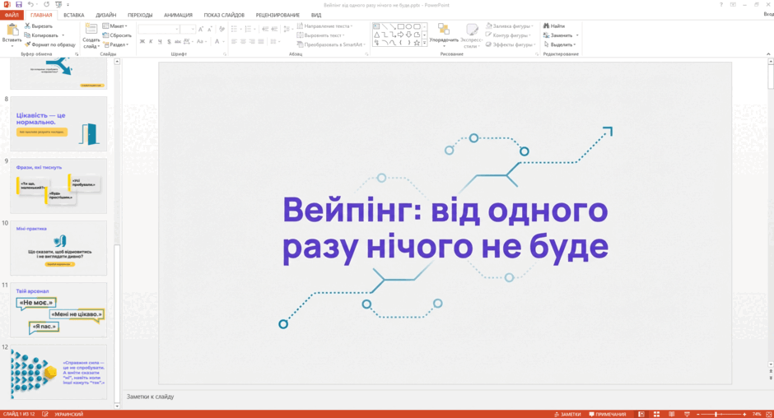Increase font size with the large A icon
The width and height of the screenshot is (774, 418).
201,30
